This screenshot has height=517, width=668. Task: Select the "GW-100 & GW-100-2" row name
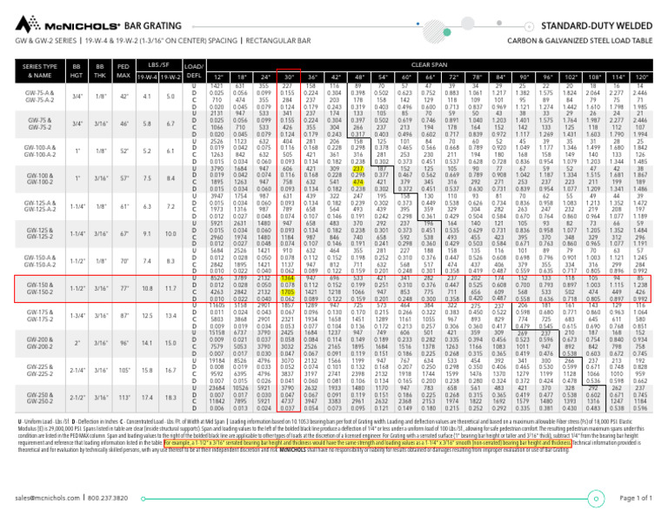coord(40,179)
